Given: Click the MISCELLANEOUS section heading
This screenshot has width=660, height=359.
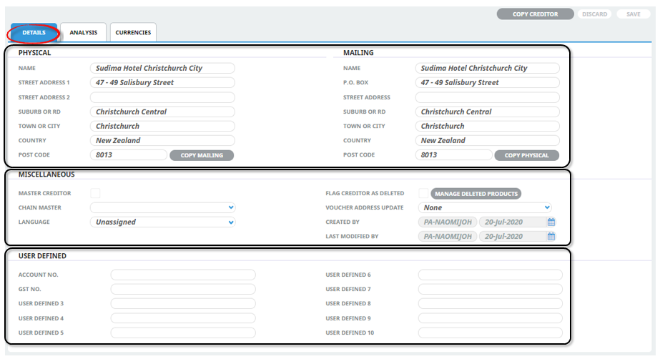Looking at the screenshot, I should pyautogui.click(x=46, y=174).
